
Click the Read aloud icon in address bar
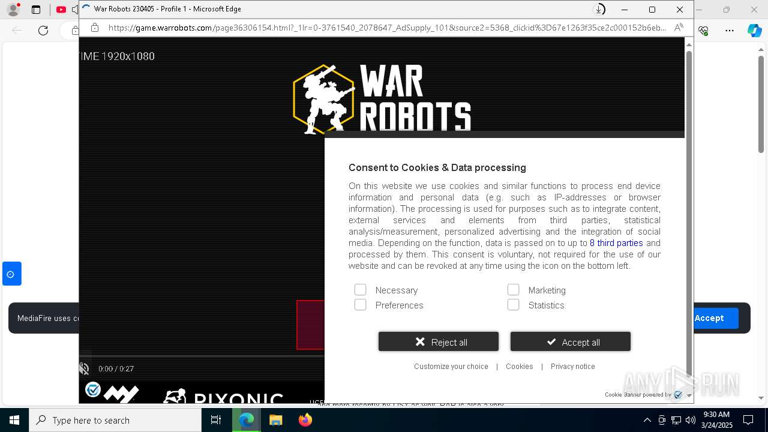click(679, 28)
